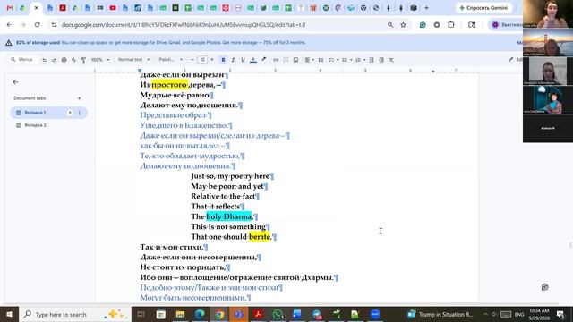Click the Menus search box
573x322 pixels.
point(22,60)
